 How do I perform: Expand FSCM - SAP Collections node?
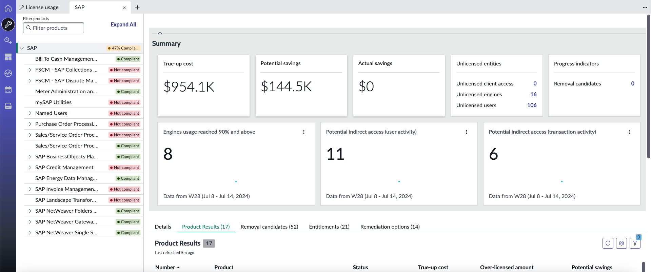[30, 70]
